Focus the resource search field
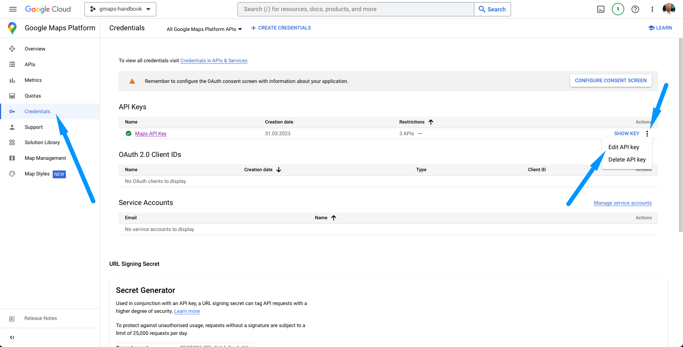The width and height of the screenshot is (683, 347). [x=356, y=9]
